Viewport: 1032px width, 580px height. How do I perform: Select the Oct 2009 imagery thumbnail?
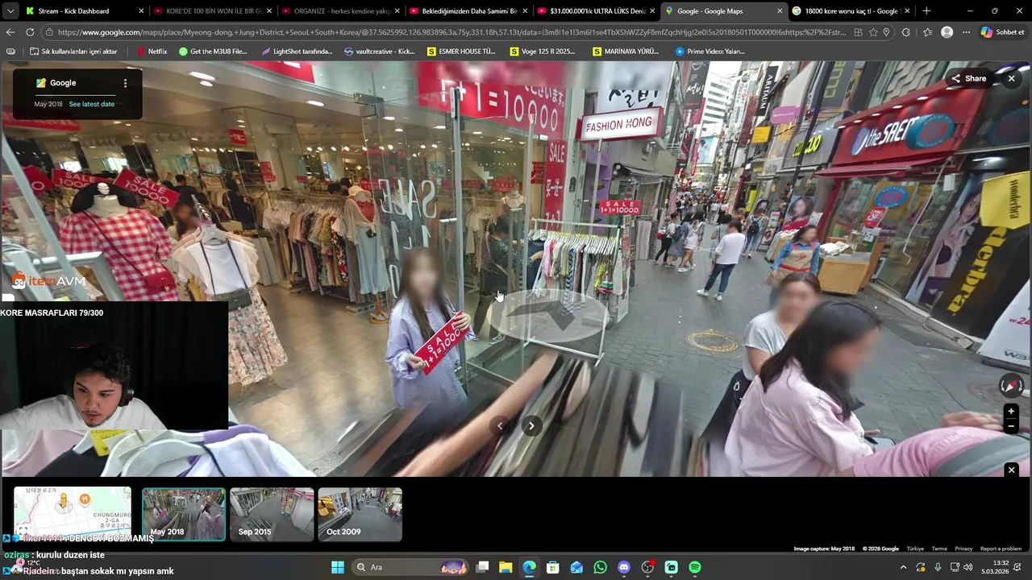tap(360, 514)
